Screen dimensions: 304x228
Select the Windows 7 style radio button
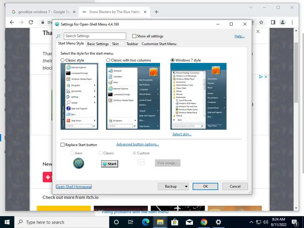(x=172, y=60)
